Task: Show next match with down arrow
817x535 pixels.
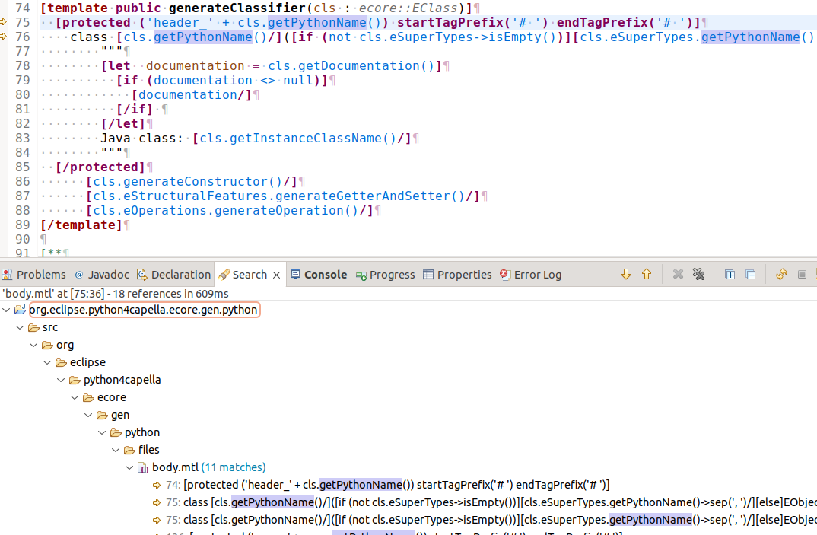Action: pyautogui.click(x=626, y=275)
